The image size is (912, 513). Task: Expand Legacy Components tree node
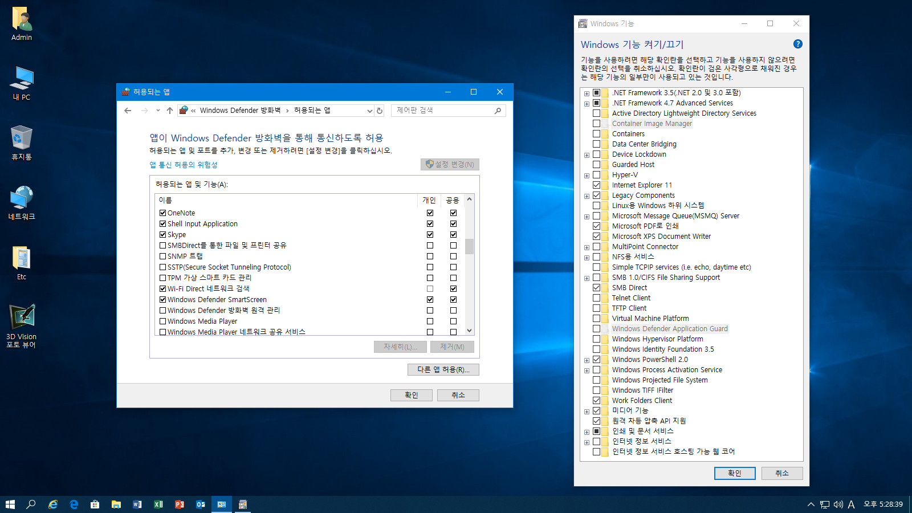587,196
